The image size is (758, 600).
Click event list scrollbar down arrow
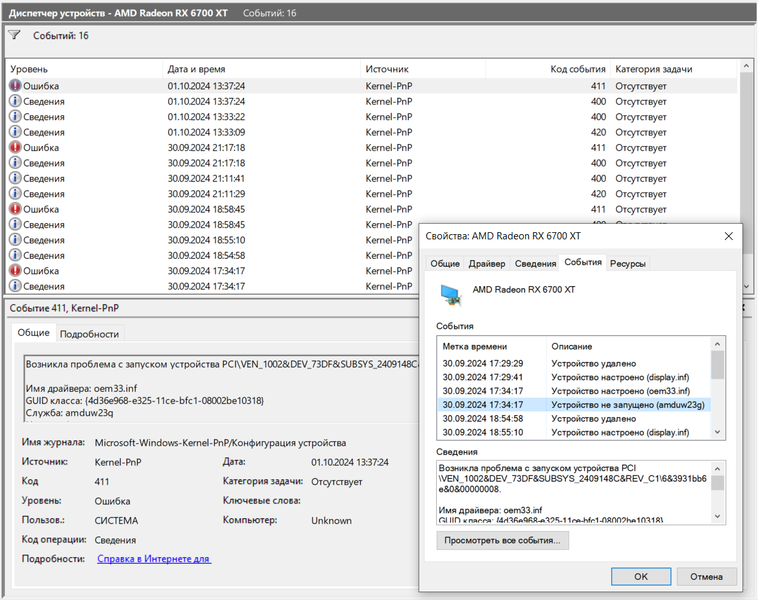click(x=746, y=287)
